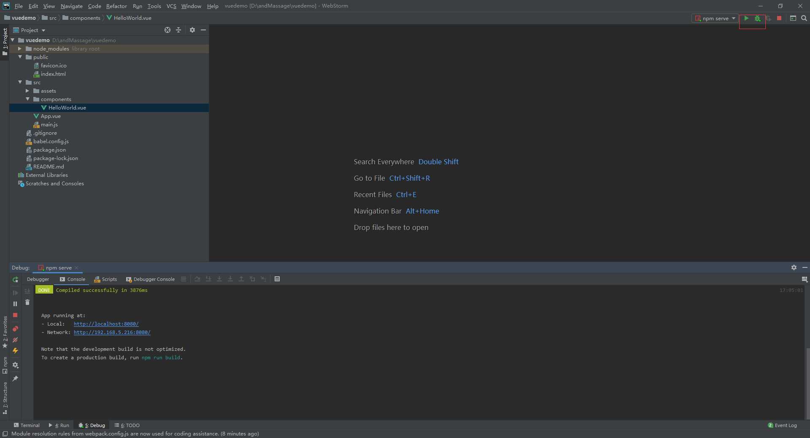The height and width of the screenshot is (438, 810).
Task: Select the App.vue file
Action: pos(51,116)
